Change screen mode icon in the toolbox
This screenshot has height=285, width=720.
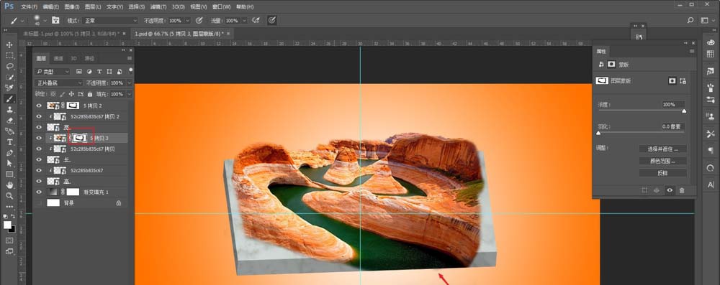(9, 251)
